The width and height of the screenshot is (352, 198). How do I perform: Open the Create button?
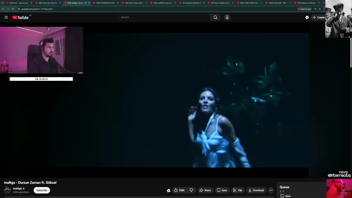pyautogui.click(x=318, y=17)
